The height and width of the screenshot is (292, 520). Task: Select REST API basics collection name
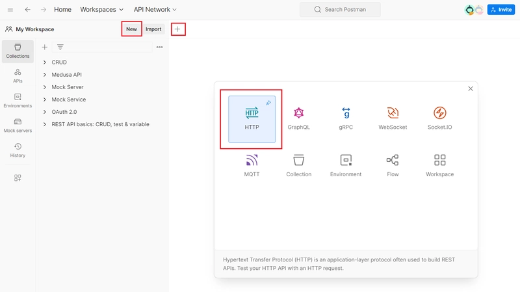[100, 124]
